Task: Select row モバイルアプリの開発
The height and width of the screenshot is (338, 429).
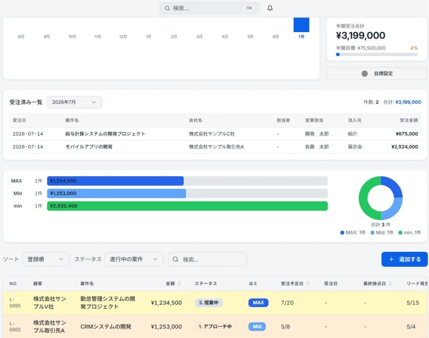Action: coord(215,147)
